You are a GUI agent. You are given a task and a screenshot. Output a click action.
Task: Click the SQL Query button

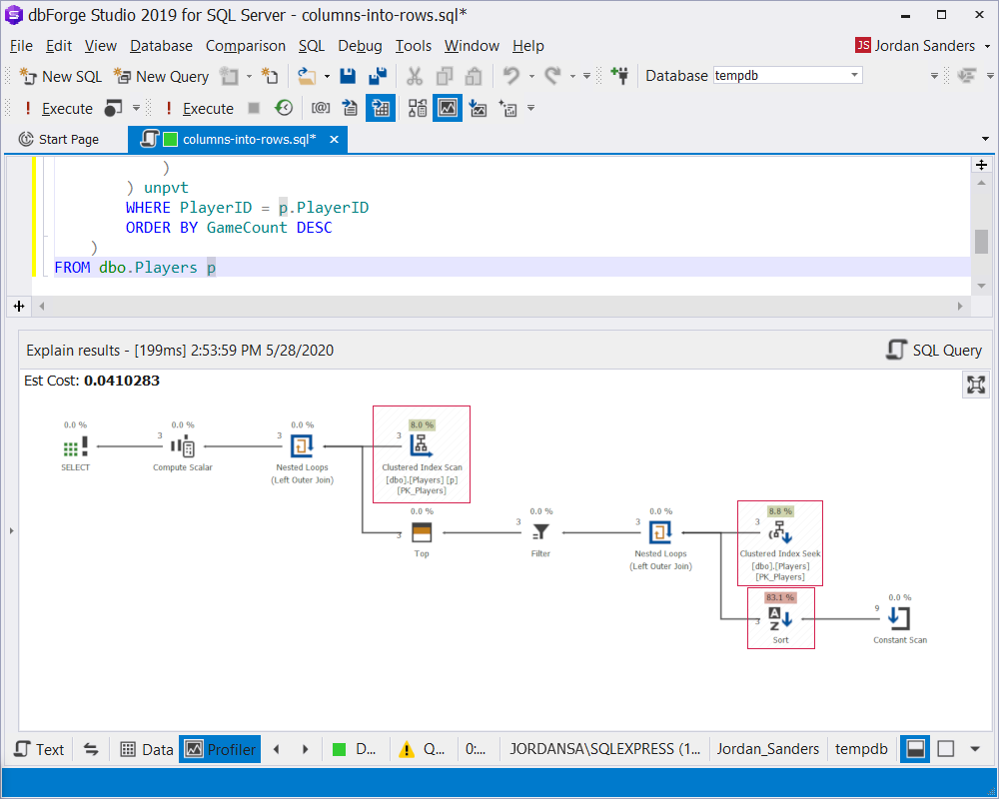(934, 350)
